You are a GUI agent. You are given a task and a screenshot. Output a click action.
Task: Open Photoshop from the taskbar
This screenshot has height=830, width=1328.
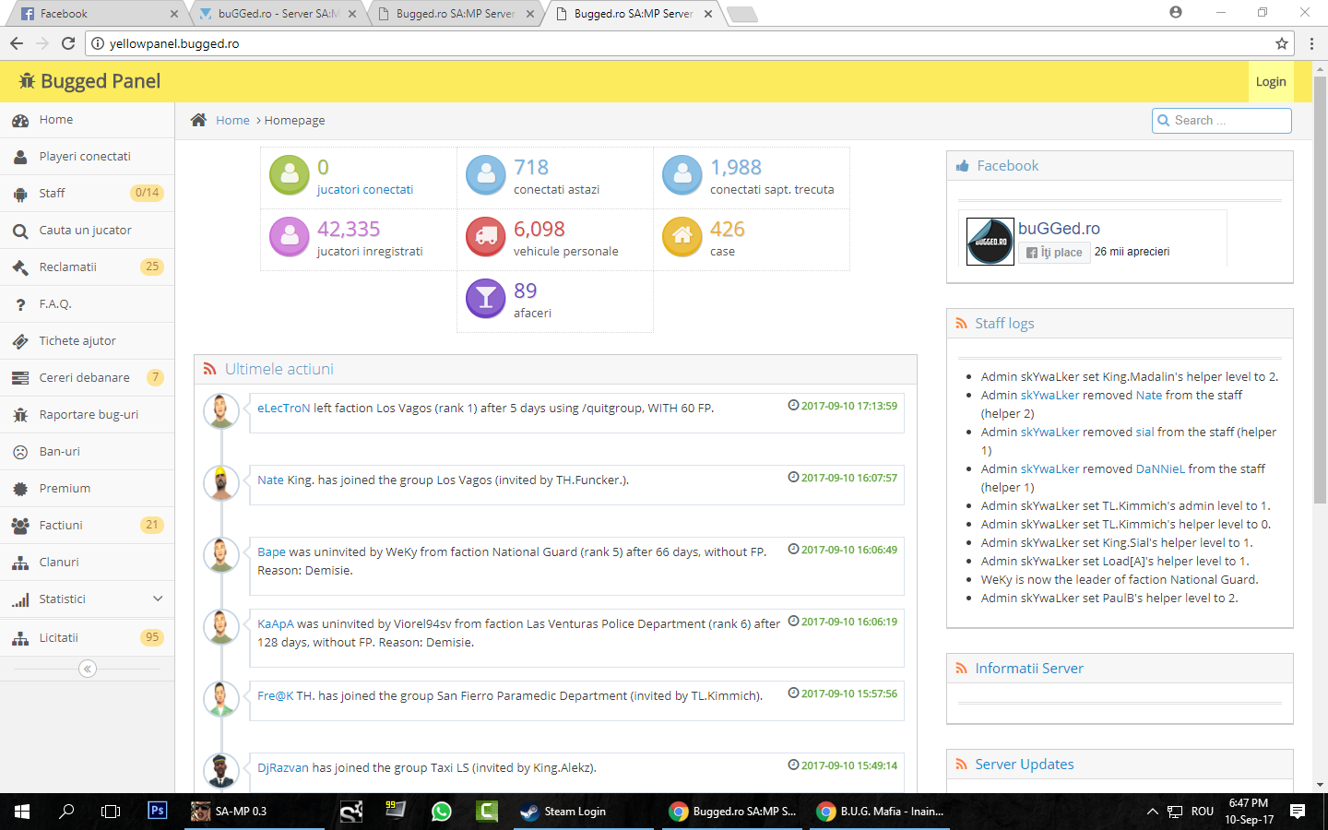[158, 811]
